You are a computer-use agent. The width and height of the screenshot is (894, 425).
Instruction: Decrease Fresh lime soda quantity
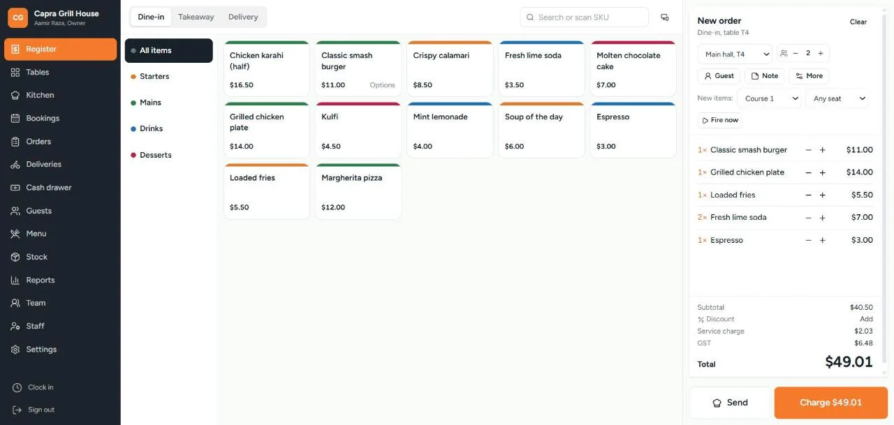pyautogui.click(x=809, y=218)
